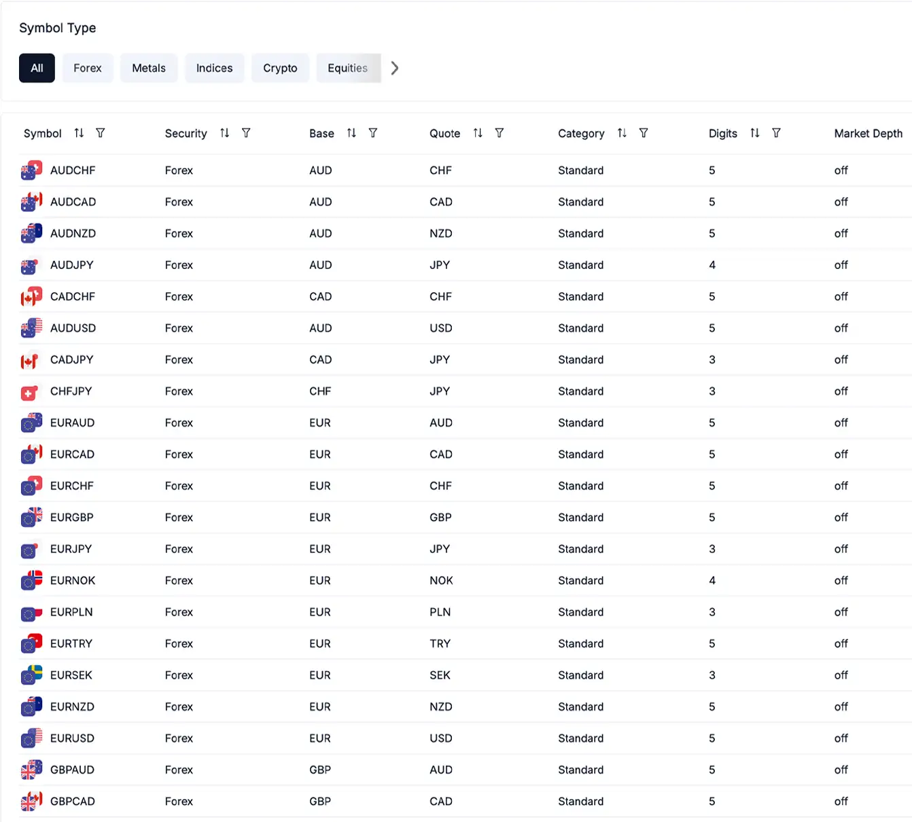Select the GBPCAD symbol row
The width and height of the screenshot is (912, 822).
click(72, 802)
